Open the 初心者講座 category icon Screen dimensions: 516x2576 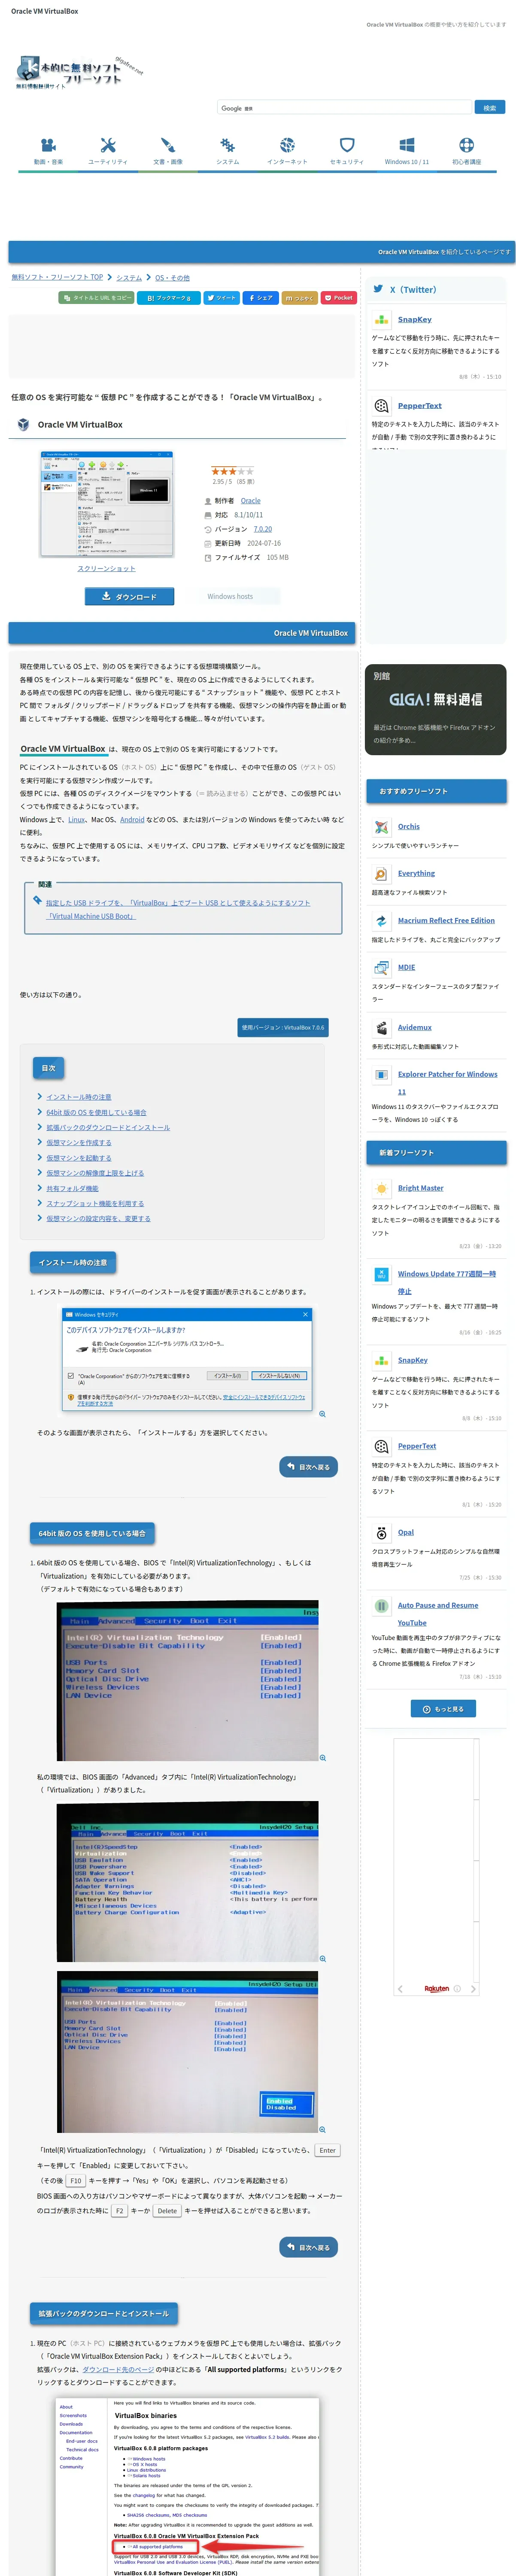pos(467,145)
